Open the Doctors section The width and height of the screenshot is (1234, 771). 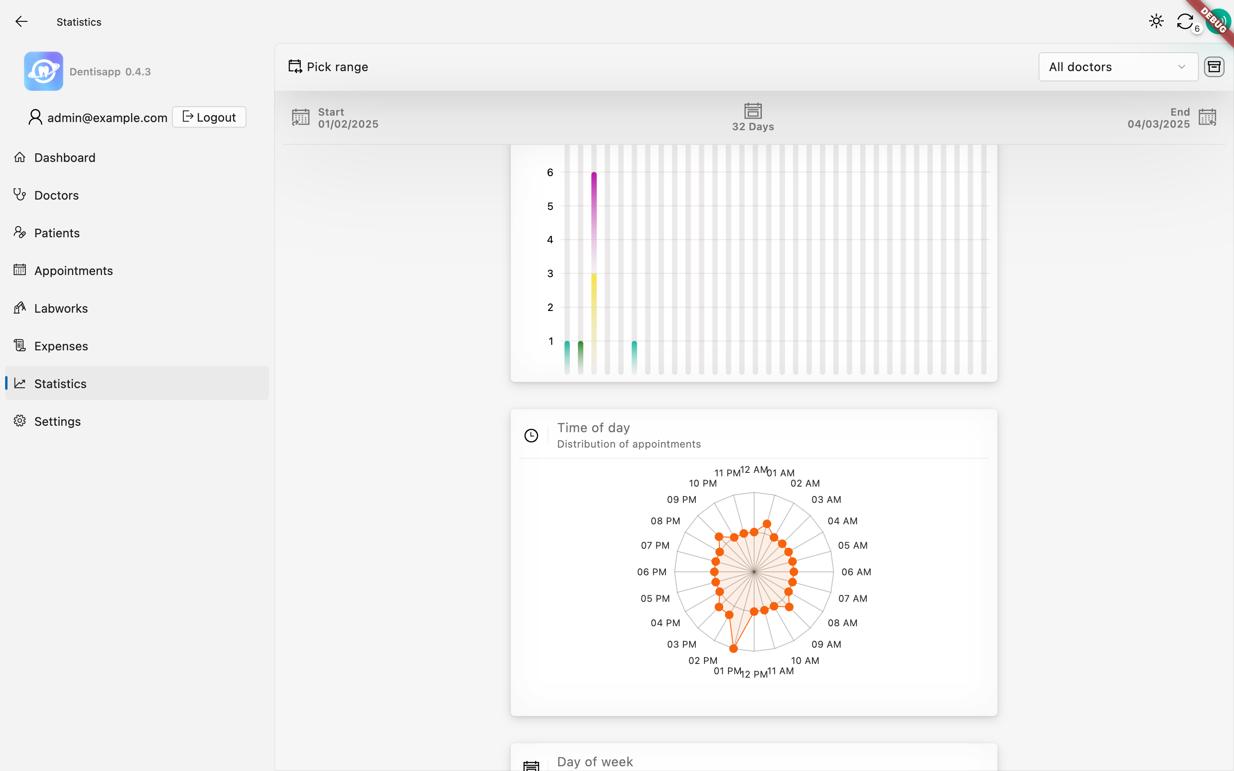pos(137,195)
